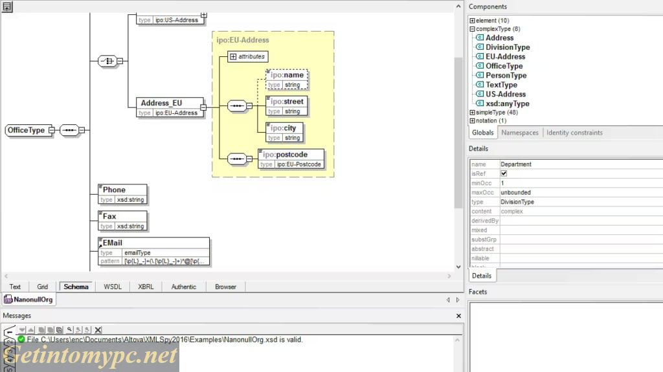Switch to the WSDL view tab
Screen dimensions: 663x372
pyautogui.click(x=113, y=287)
